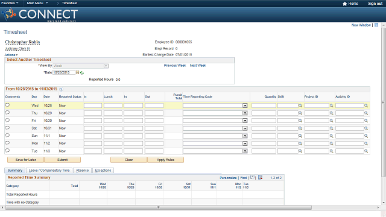Screen dimensions: 386x217
Task: Click the Christopher Robin name link
Action: click(x=22, y=42)
